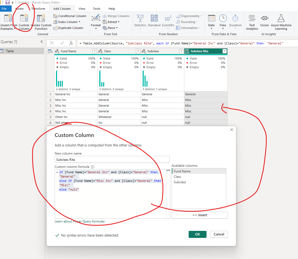Collapse the Queries pane
The height and width of the screenshot is (259, 298).
(42, 42)
